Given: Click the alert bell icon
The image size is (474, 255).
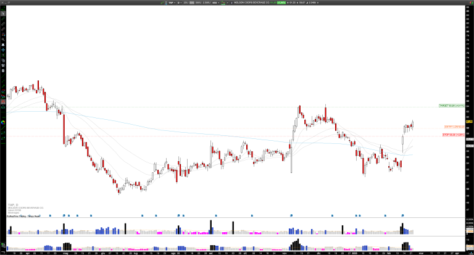Looking at the screenshot, I should tap(2, 45).
